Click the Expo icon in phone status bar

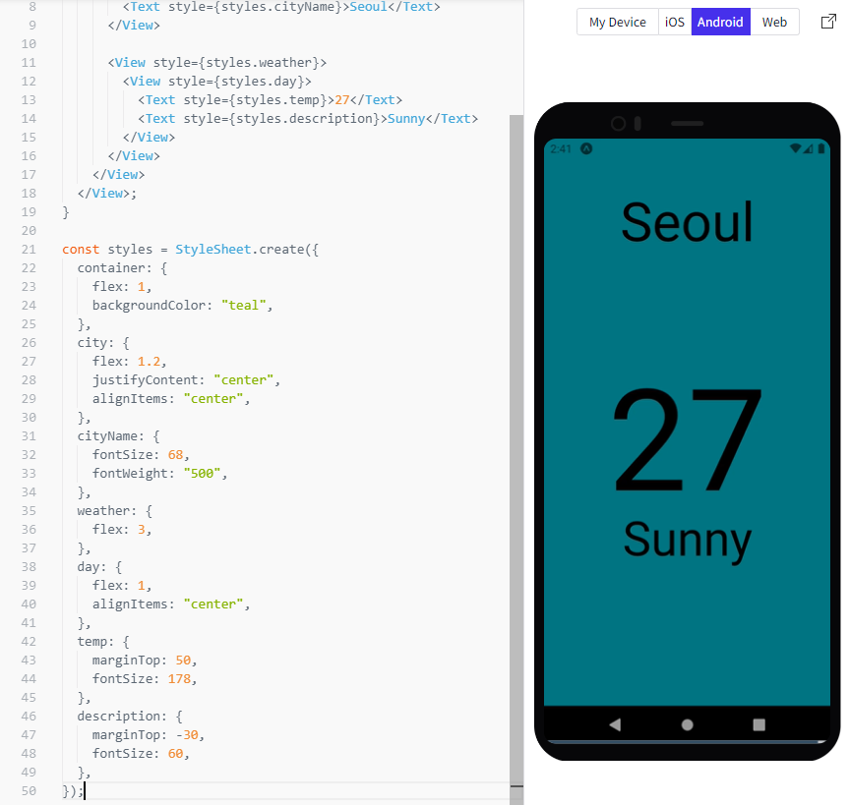(586, 148)
